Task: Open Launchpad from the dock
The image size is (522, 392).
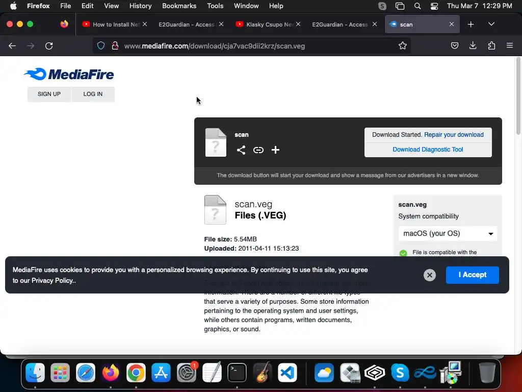Action: pos(60,372)
